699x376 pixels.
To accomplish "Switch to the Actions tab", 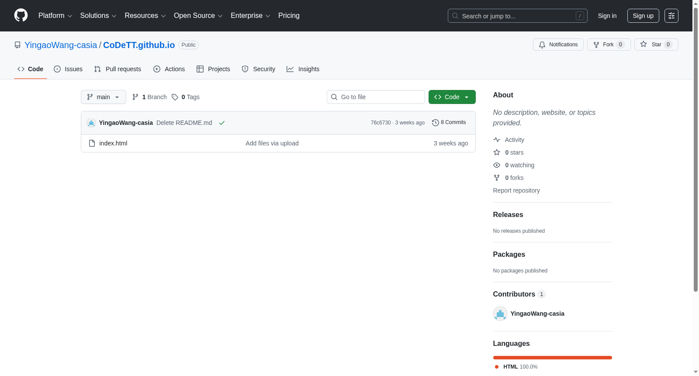I will pos(169,69).
